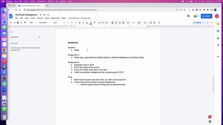Activate the paint format tool
The image size is (223, 125).
tap(25, 23)
